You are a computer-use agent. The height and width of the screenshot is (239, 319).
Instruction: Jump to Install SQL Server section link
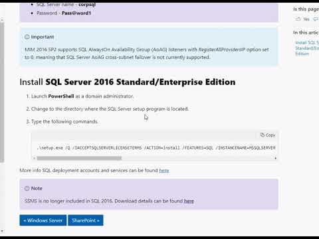tap(307, 48)
